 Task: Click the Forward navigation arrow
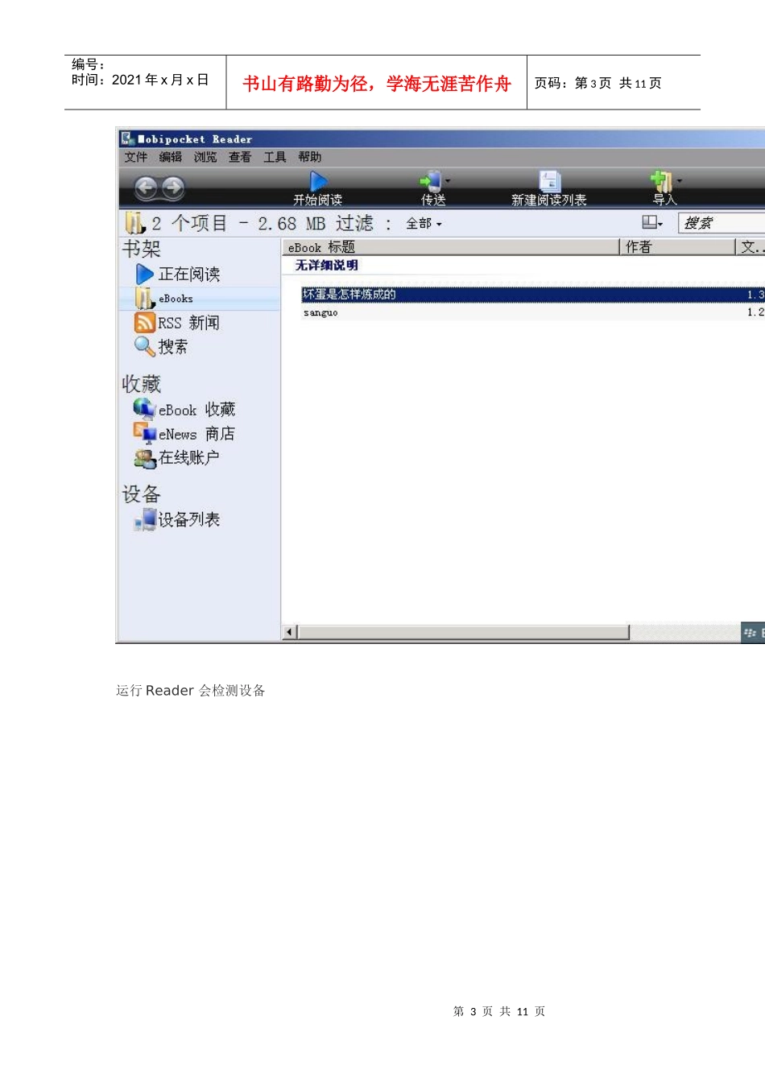point(173,188)
